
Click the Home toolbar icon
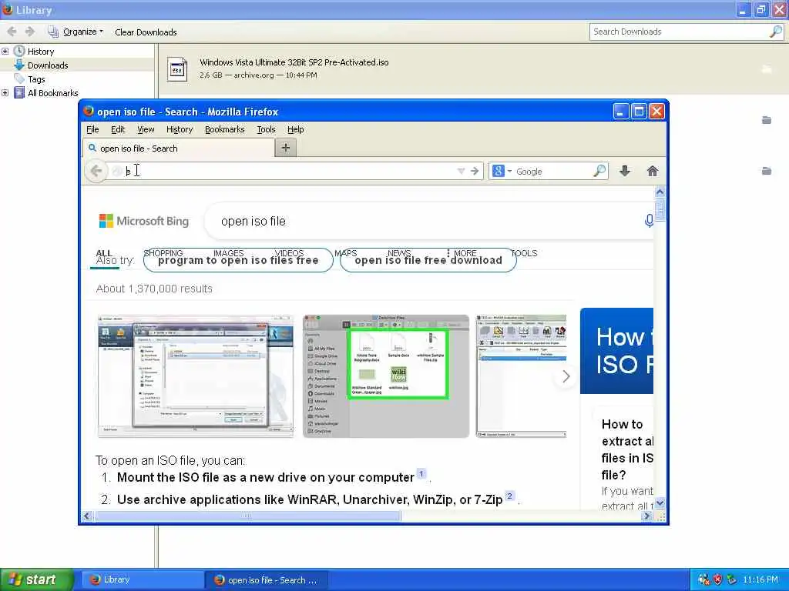(653, 171)
